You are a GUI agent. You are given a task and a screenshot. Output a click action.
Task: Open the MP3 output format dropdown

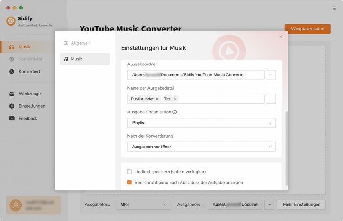[143, 204]
